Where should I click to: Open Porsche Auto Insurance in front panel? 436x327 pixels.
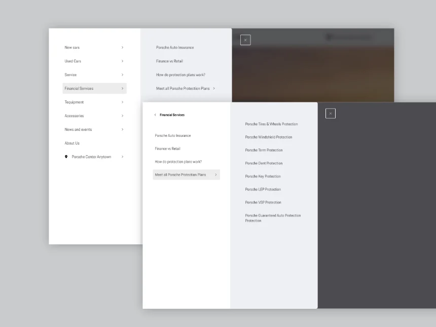(x=173, y=136)
